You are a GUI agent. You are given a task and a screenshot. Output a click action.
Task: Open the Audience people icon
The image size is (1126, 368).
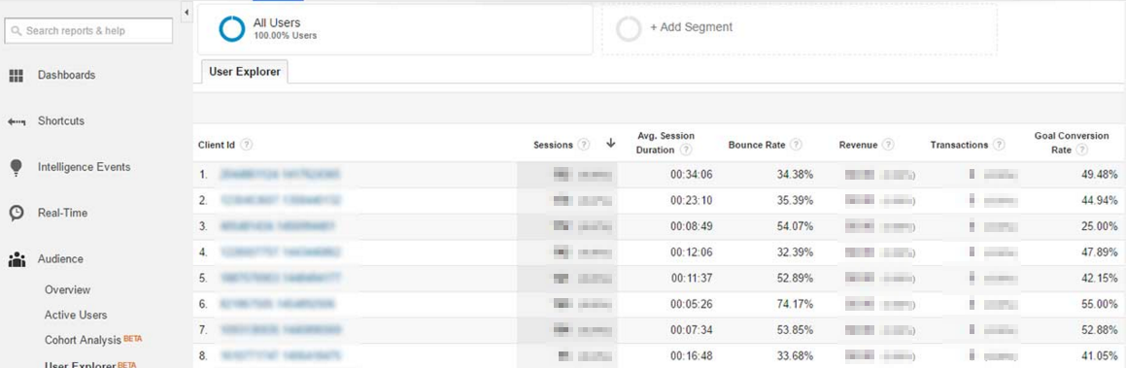(17, 259)
